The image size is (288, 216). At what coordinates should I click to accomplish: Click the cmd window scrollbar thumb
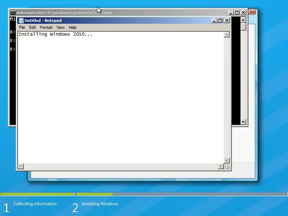tap(243, 26)
